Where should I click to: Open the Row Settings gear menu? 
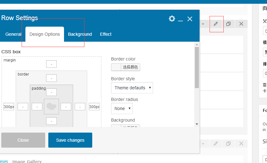pyautogui.click(x=172, y=18)
